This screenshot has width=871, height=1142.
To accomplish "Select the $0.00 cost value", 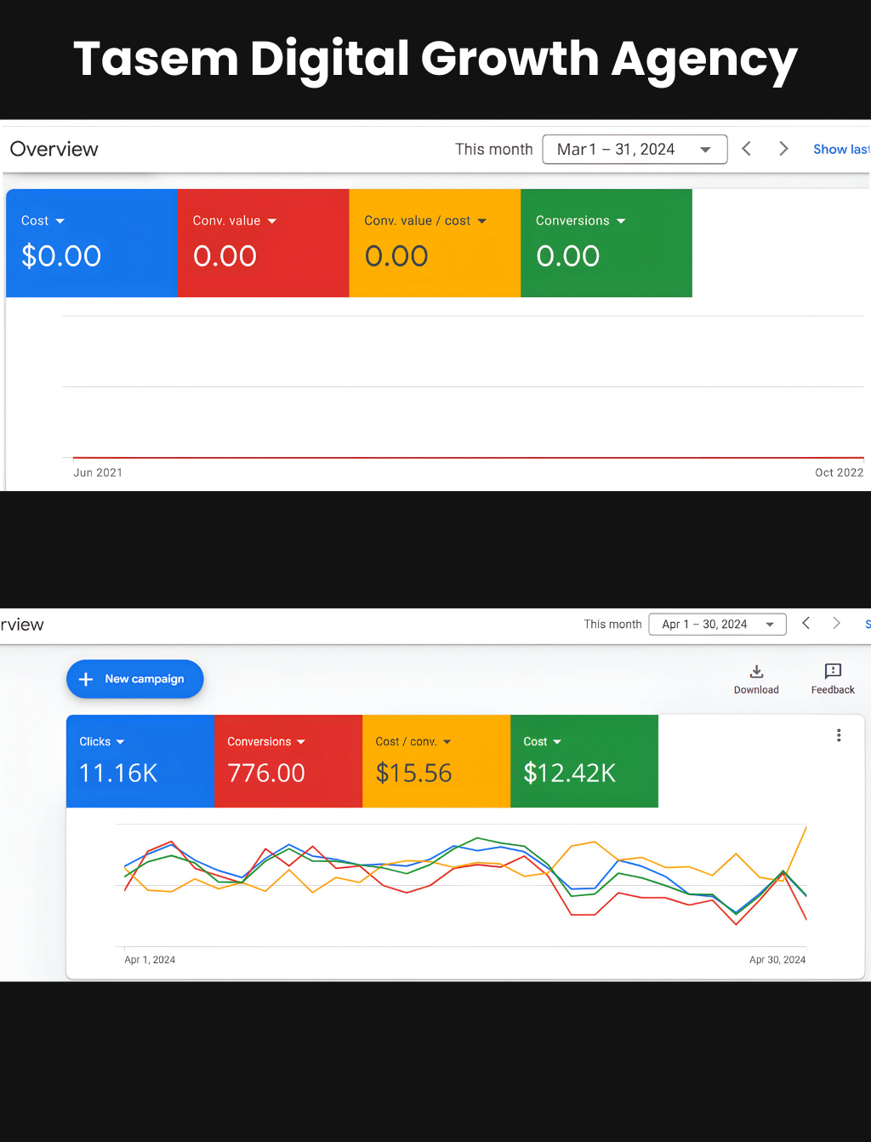I will coord(61,256).
